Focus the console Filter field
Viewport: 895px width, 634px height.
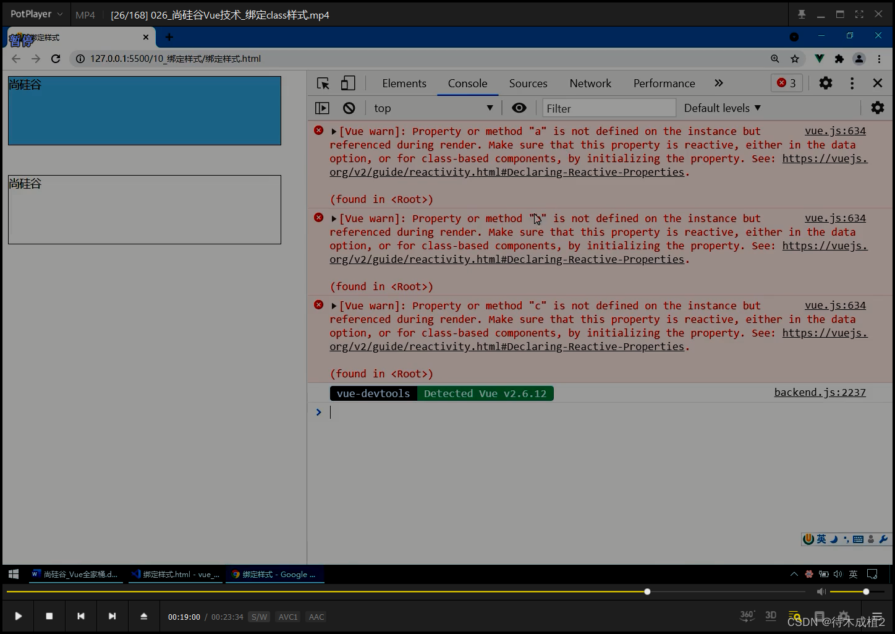pyautogui.click(x=609, y=108)
